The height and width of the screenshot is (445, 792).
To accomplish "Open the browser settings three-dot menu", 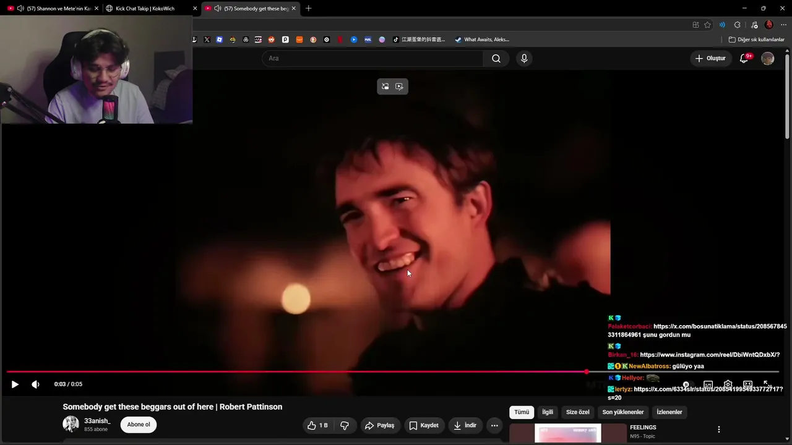I will tap(783, 25).
